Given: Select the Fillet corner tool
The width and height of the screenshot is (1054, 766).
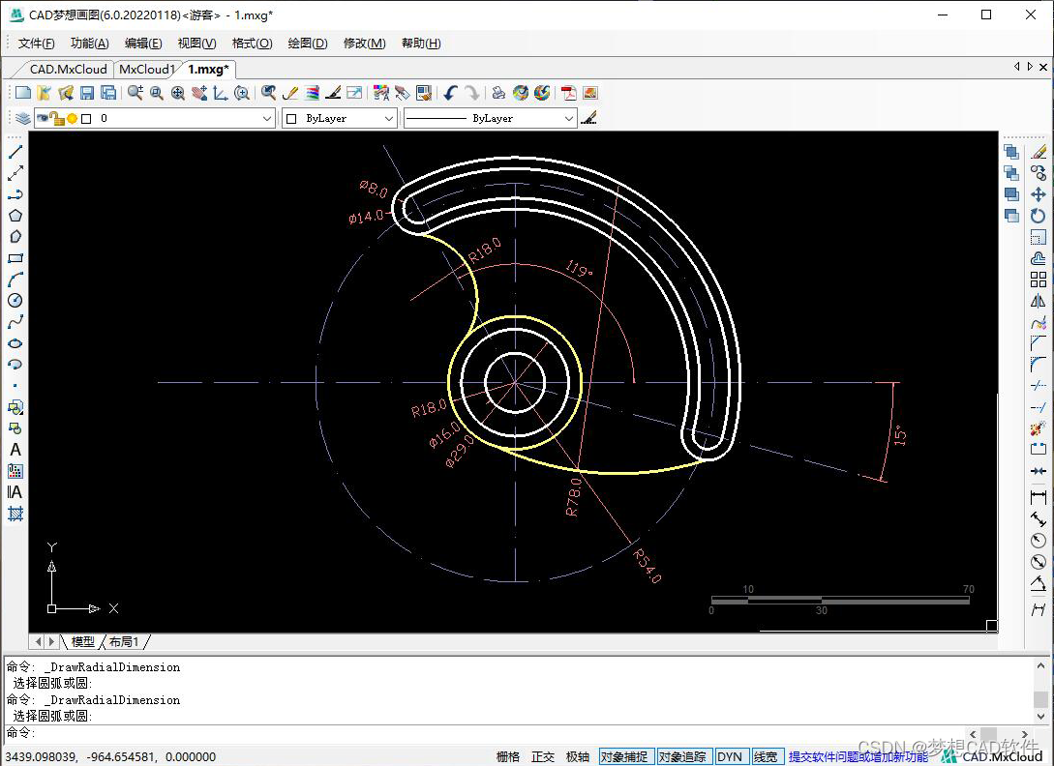Looking at the screenshot, I should 1039,365.
